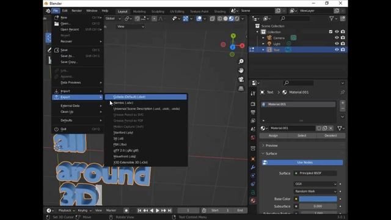391x220 pixels.
Task: Open Keying dropdown in timeline
Action: tap(84, 210)
